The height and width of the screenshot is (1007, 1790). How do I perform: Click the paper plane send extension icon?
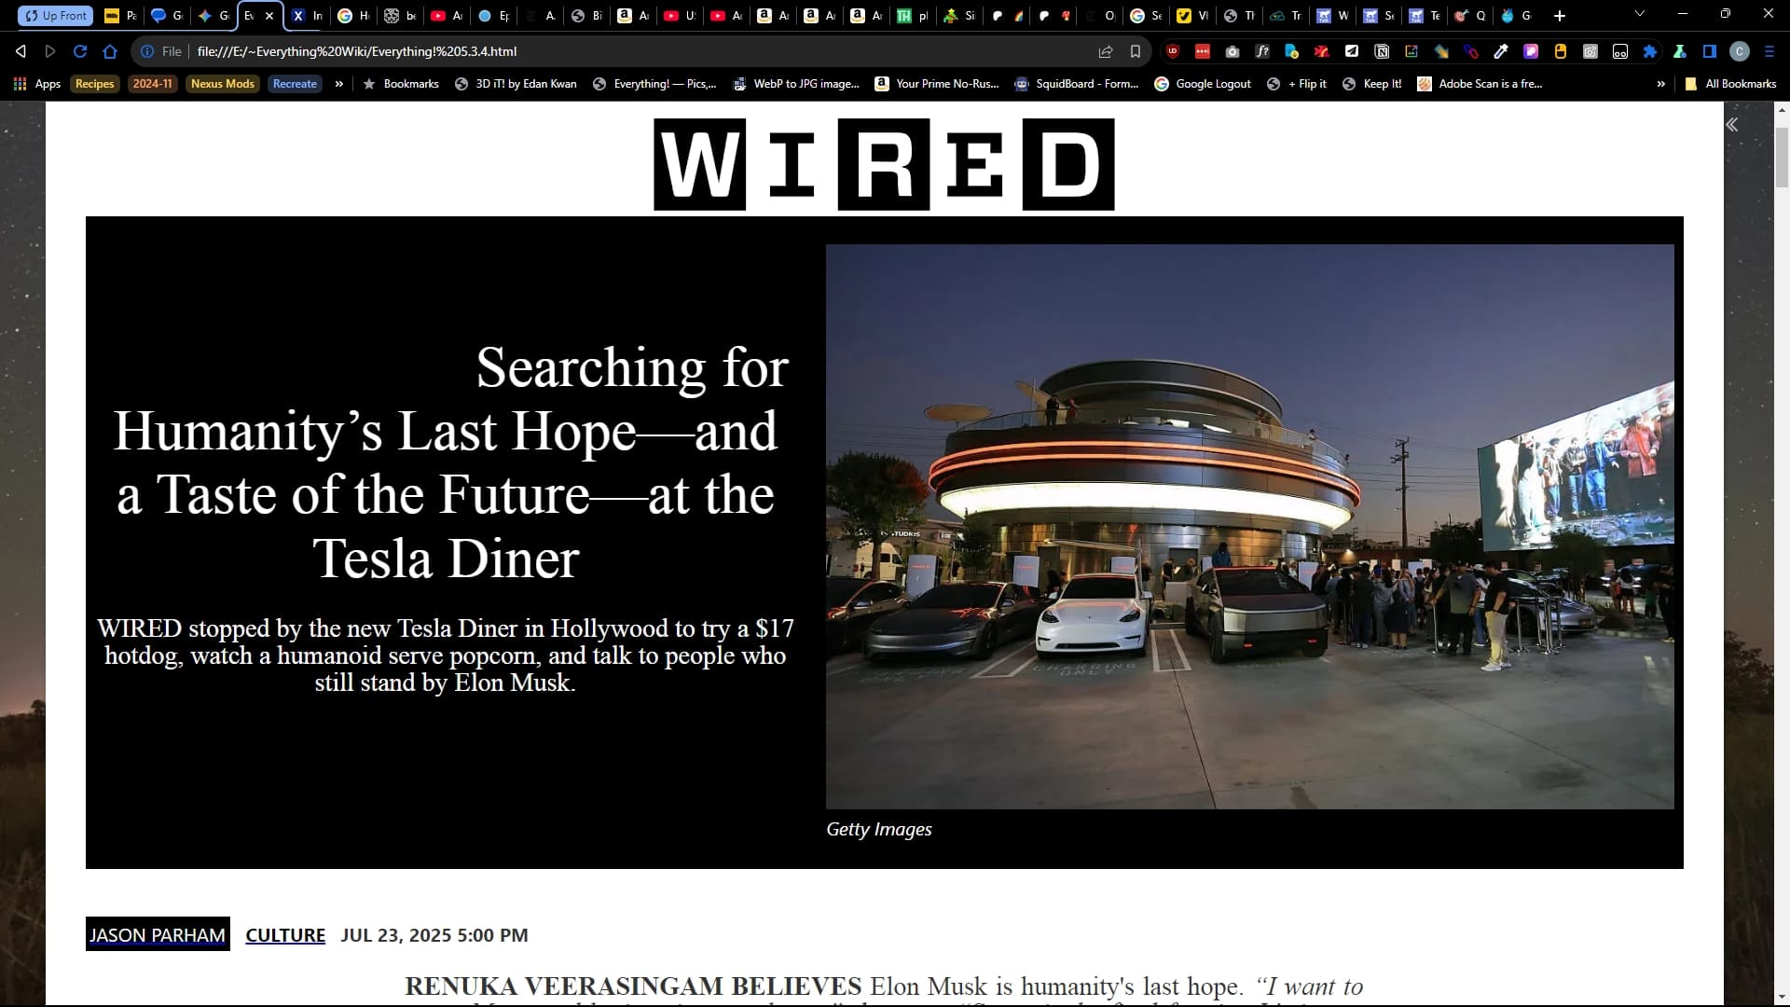(1352, 51)
